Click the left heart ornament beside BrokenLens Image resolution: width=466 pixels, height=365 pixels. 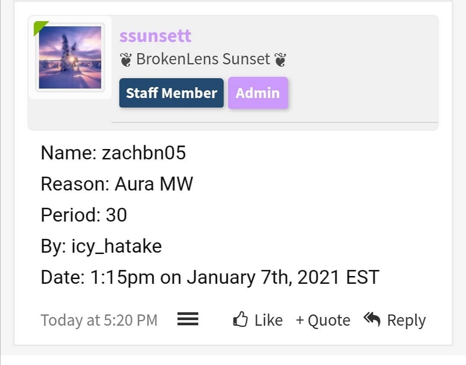(126, 60)
